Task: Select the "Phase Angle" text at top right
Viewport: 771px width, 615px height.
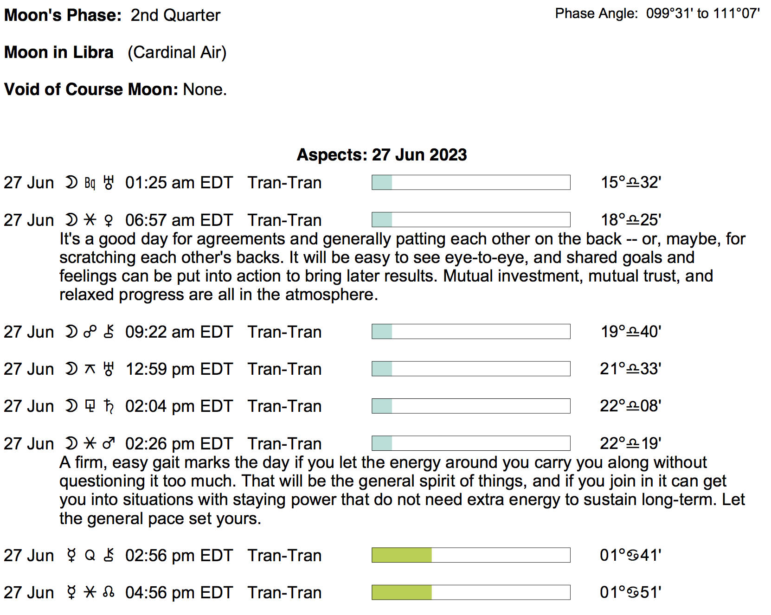Action: tap(597, 13)
